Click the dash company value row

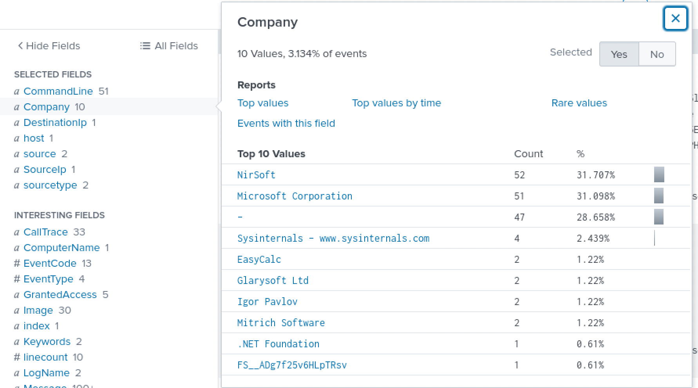(x=456, y=217)
